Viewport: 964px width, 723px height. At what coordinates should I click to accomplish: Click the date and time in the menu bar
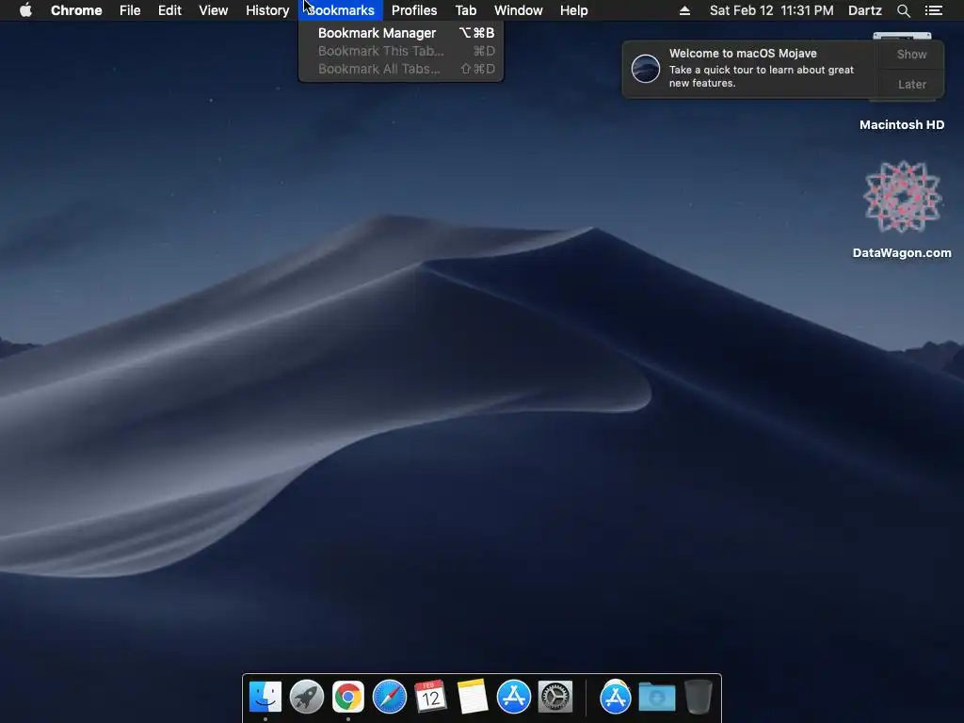(772, 10)
